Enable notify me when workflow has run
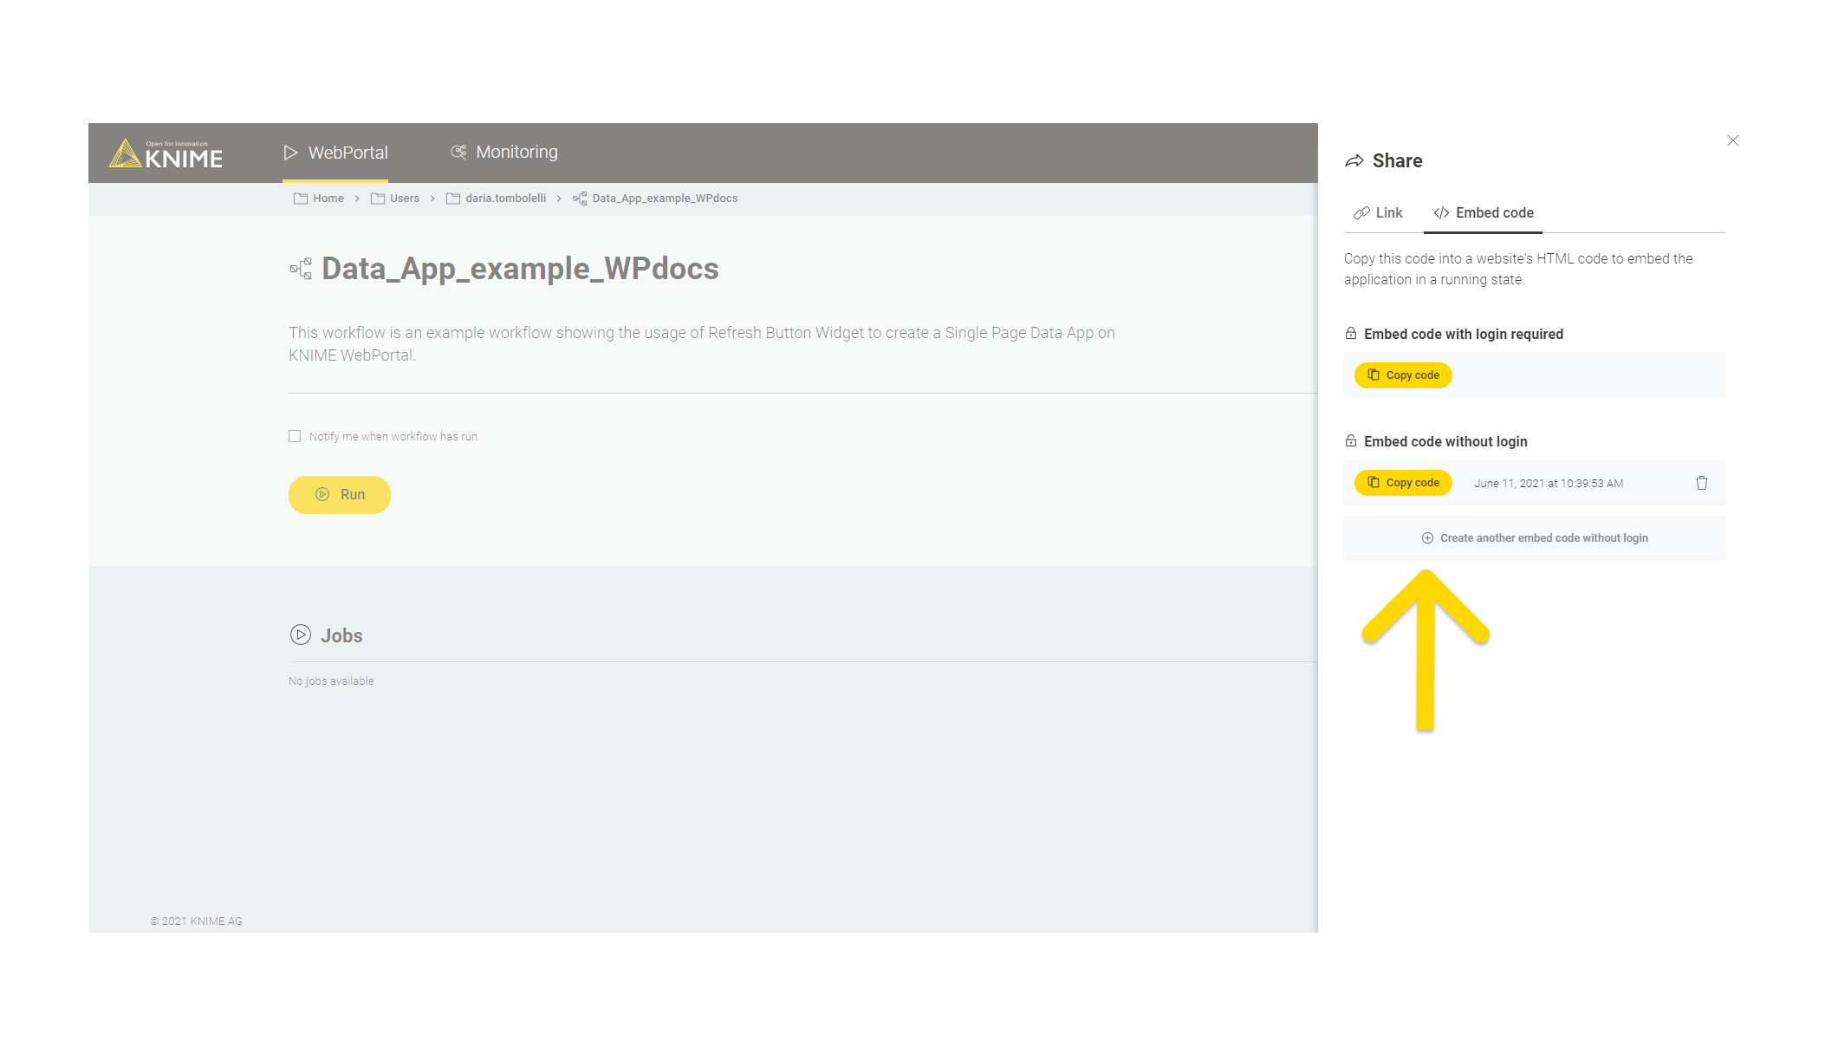 (295, 436)
